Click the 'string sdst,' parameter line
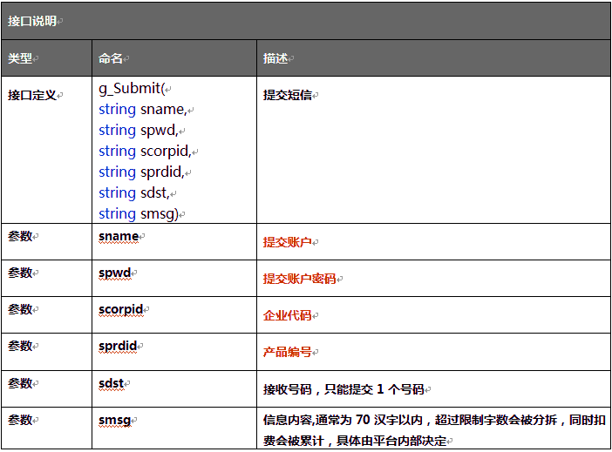Screen dimensions: 612x452 [139, 193]
